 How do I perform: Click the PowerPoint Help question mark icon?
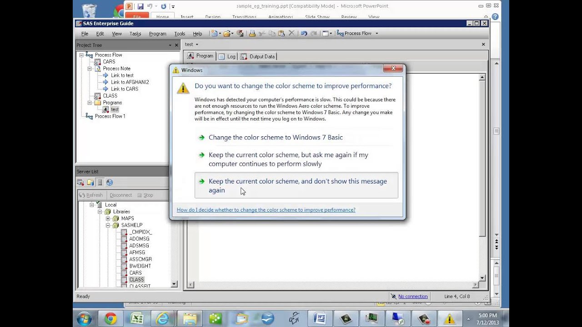tap(495, 17)
